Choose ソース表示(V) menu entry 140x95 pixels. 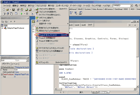point(52,21)
